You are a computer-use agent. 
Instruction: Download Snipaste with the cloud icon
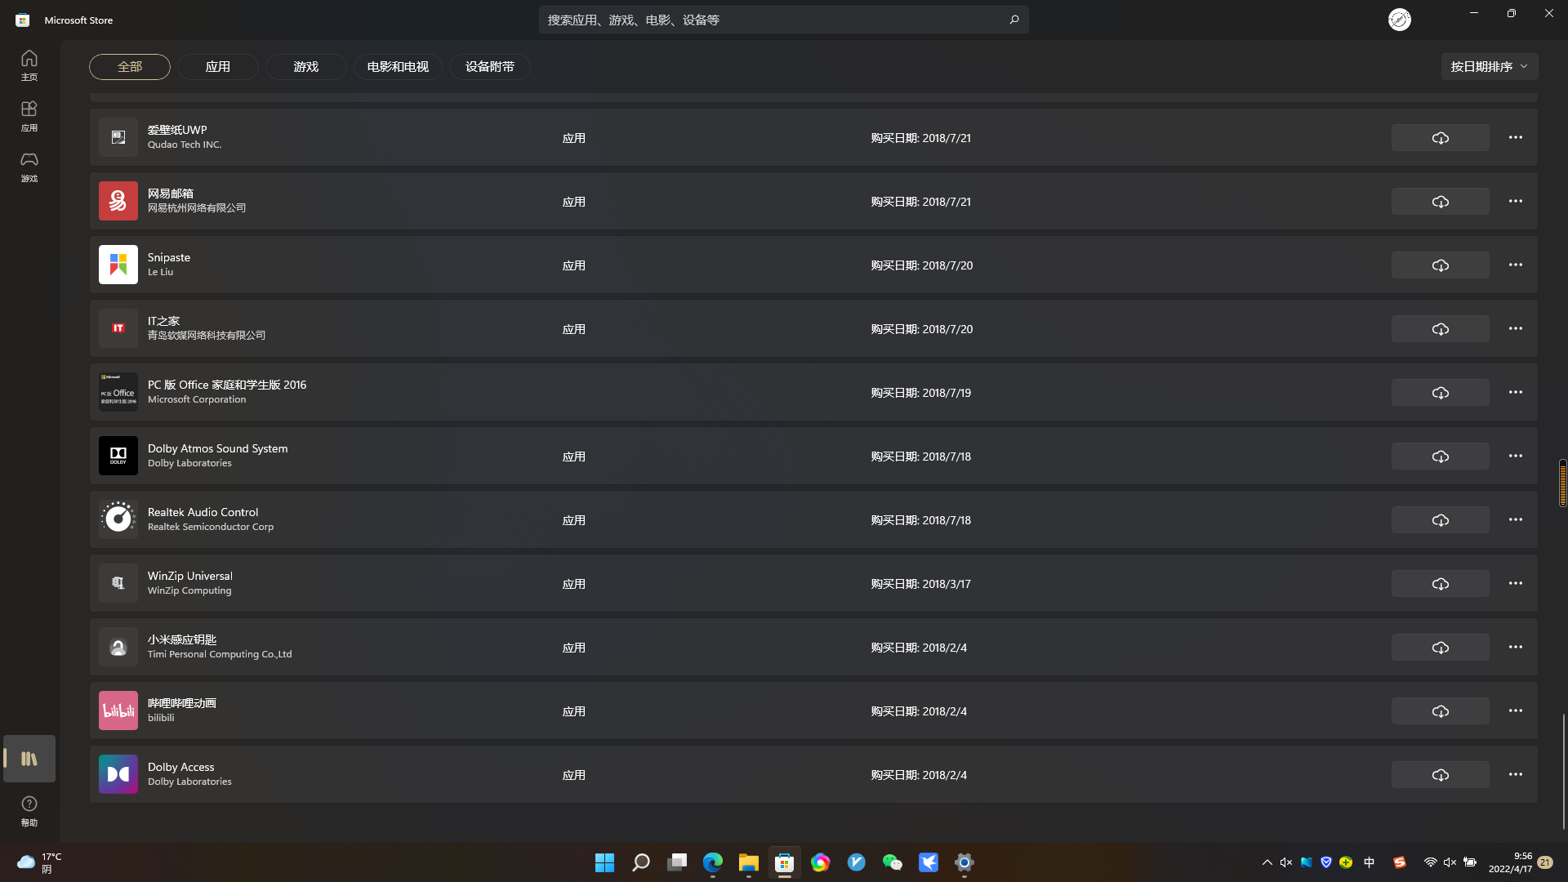(x=1440, y=265)
